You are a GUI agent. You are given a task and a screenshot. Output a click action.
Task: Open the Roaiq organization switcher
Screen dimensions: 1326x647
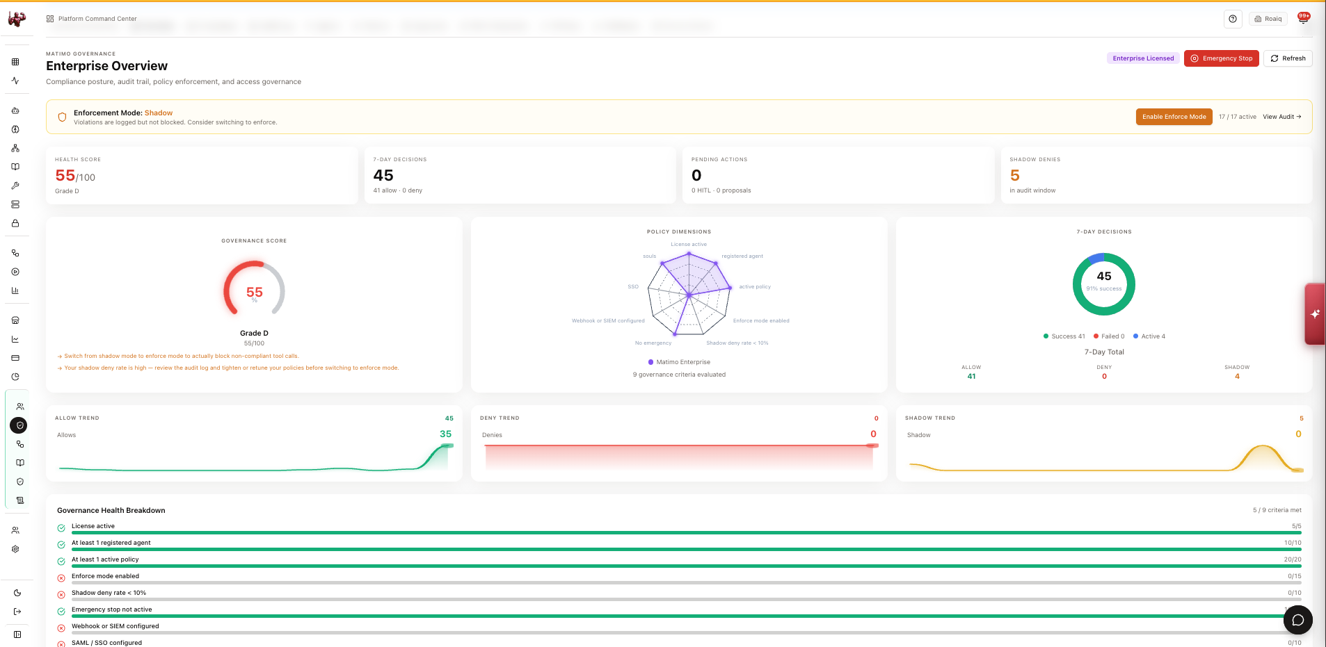[x=1268, y=19]
